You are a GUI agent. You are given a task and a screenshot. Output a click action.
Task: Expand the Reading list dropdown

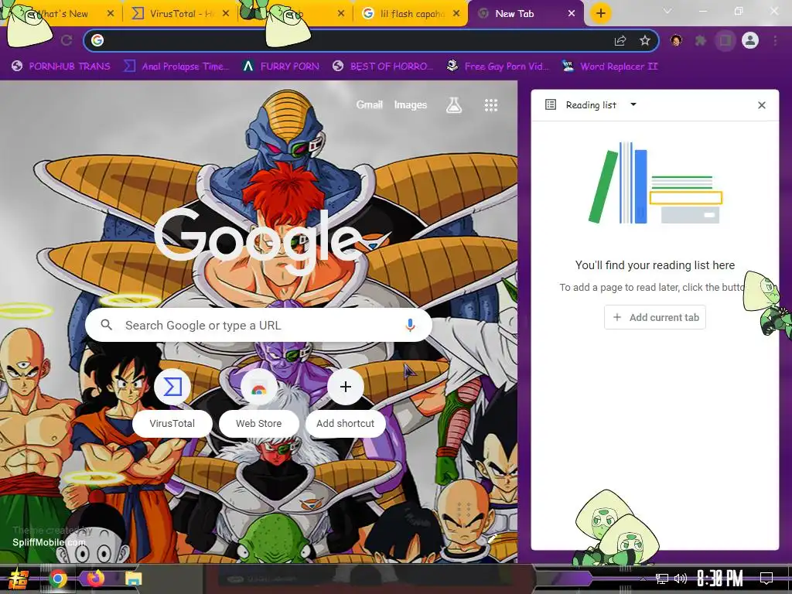(x=633, y=104)
